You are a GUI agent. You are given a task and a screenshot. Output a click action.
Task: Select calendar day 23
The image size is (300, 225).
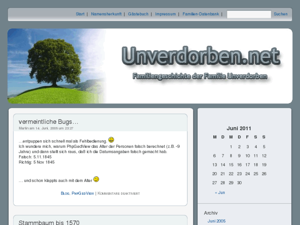(239, 174)
